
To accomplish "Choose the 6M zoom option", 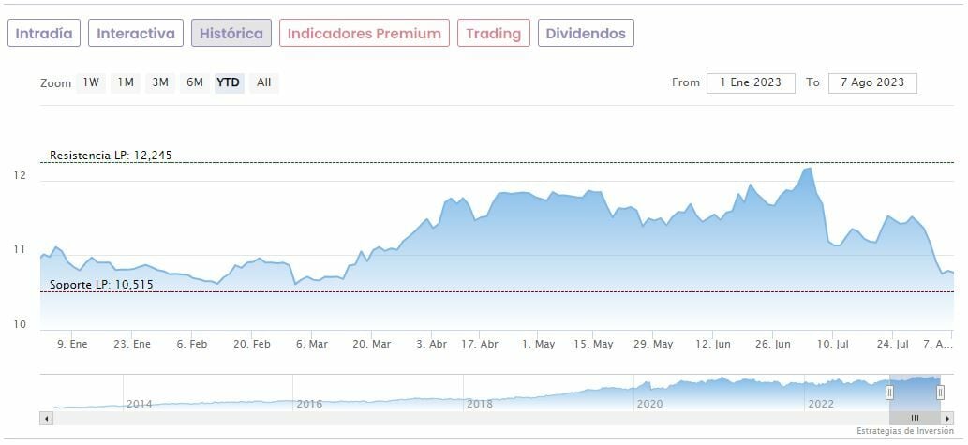I will (x=195, y=82).
